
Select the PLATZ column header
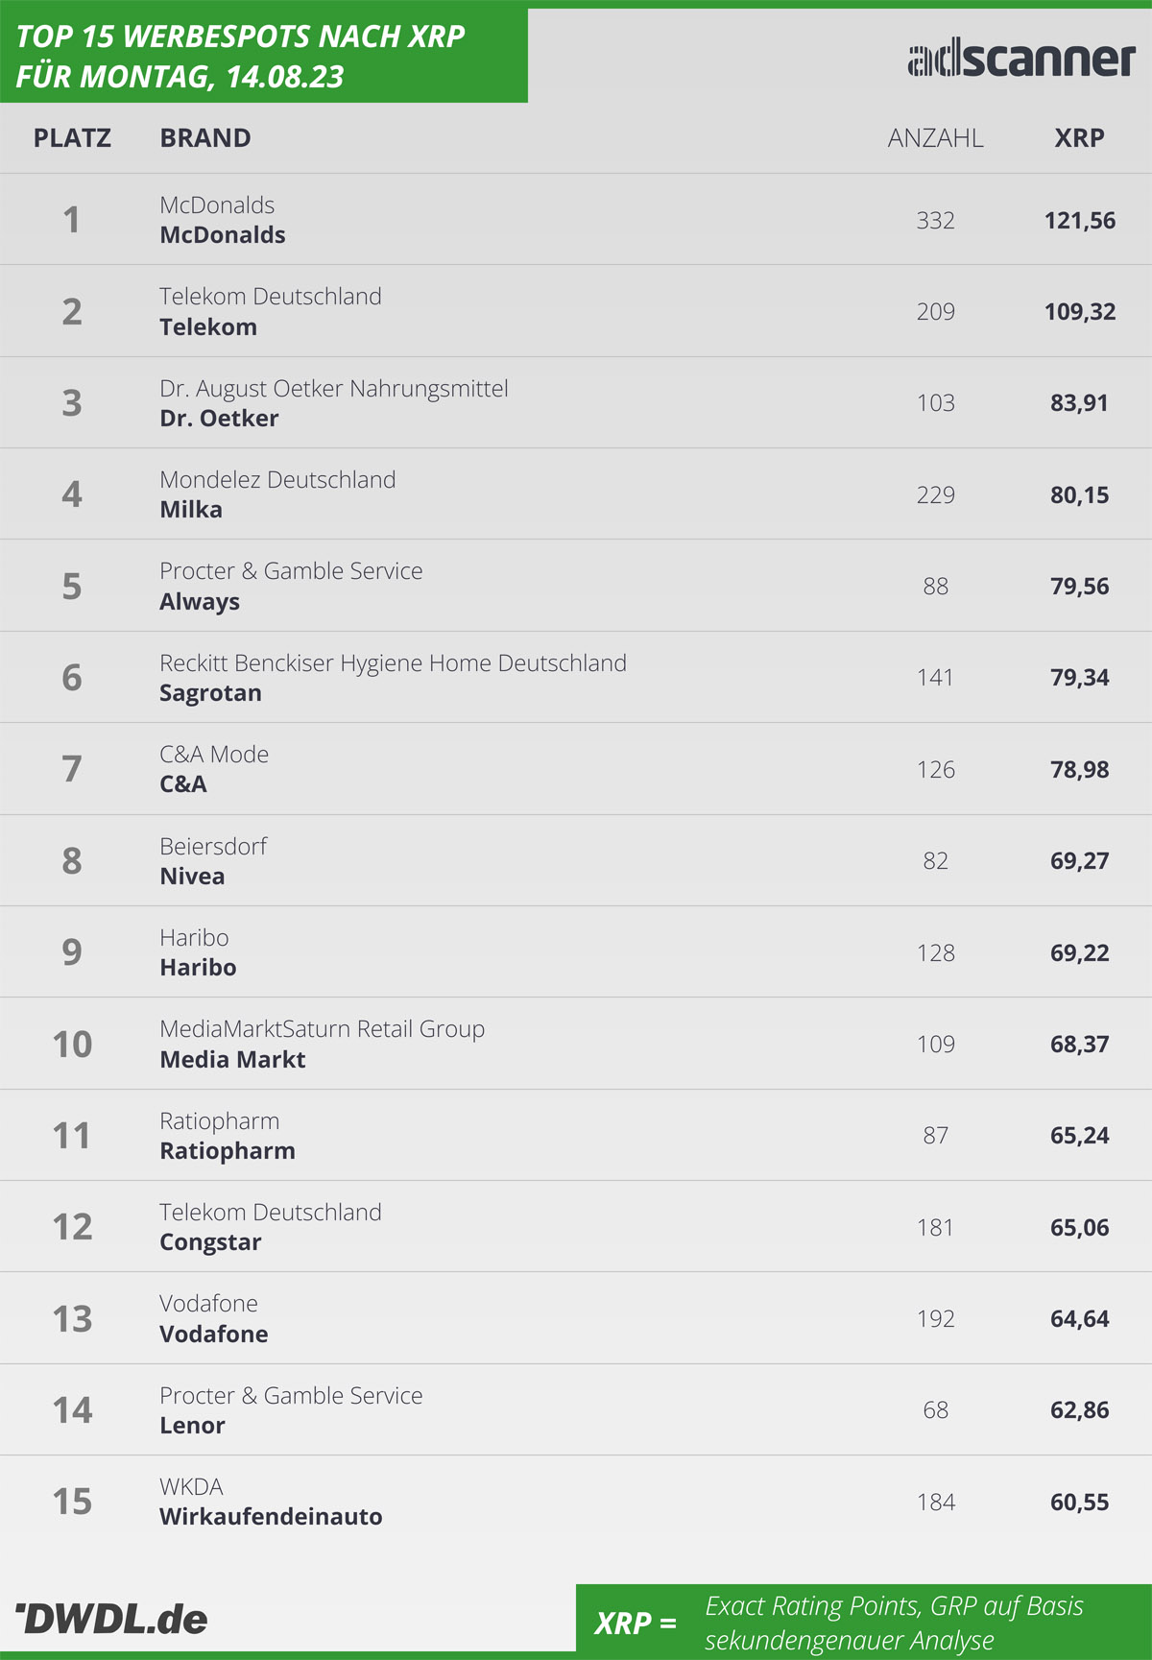(72, 138)
